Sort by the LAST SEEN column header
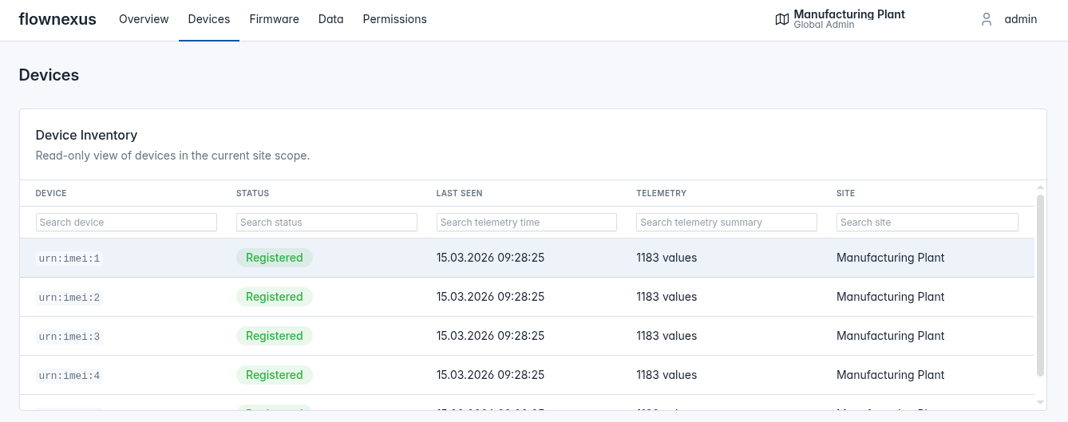 459,194
